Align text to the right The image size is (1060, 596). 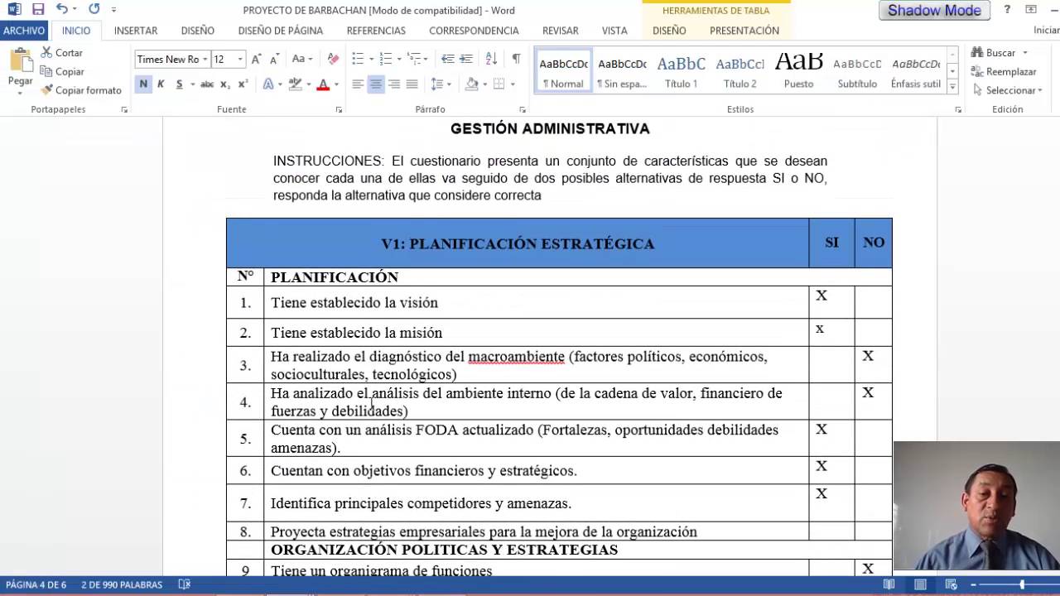pyautogui.click(x=394, y=84)
